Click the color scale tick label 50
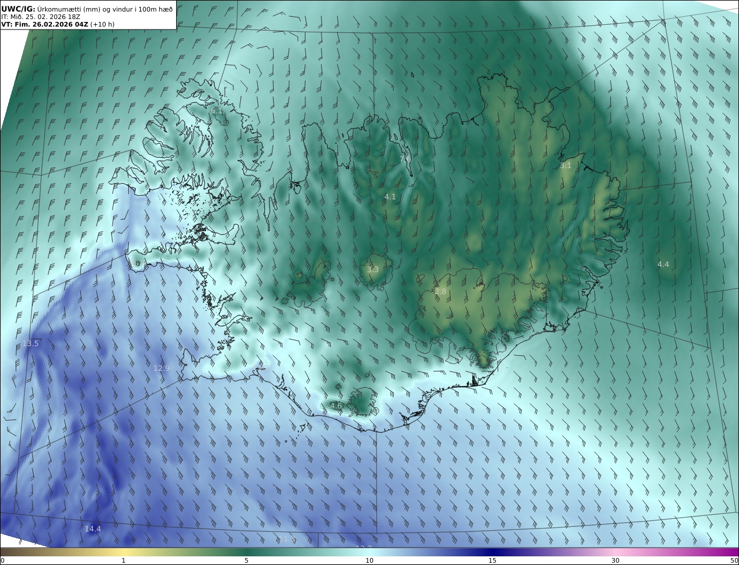The width and height of the screenshot is (739, 565). [734, 560]
